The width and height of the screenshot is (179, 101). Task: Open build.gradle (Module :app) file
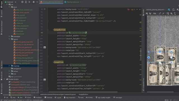pos(19,85)
